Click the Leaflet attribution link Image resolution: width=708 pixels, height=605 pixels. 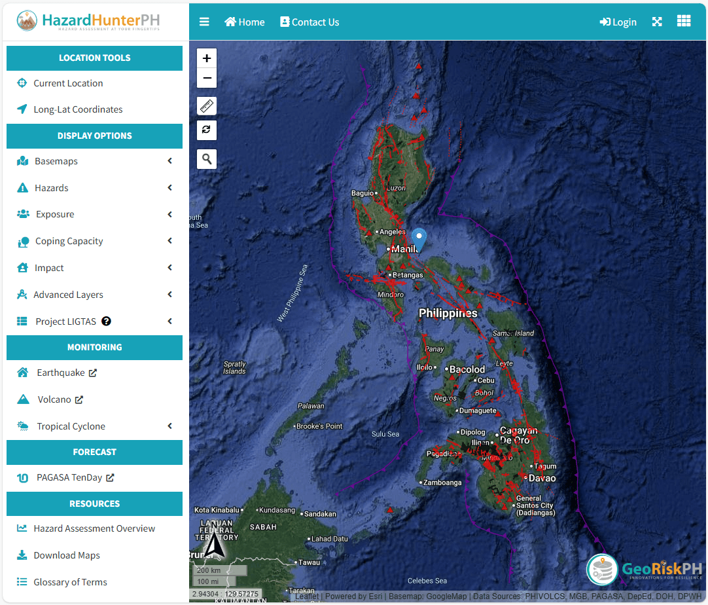[307, 596]
